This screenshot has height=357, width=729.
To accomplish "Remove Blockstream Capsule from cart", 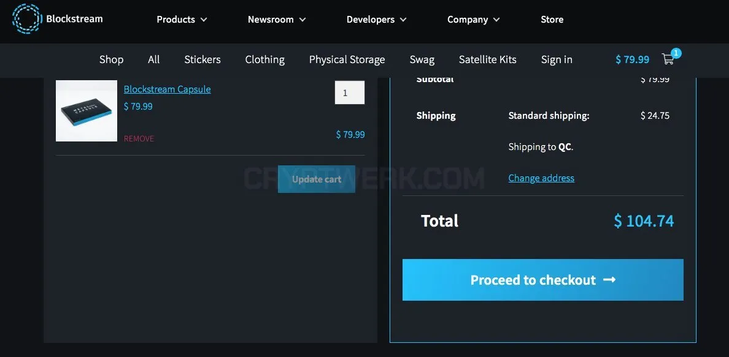I will click(139, 138).
